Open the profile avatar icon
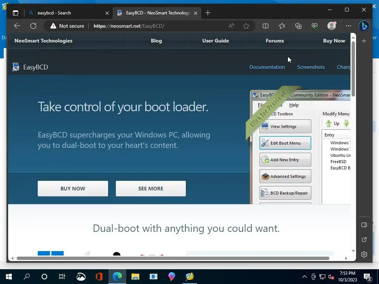Viewport: 379px width, 284px height. pyautogui.click(x=332, y=26)
